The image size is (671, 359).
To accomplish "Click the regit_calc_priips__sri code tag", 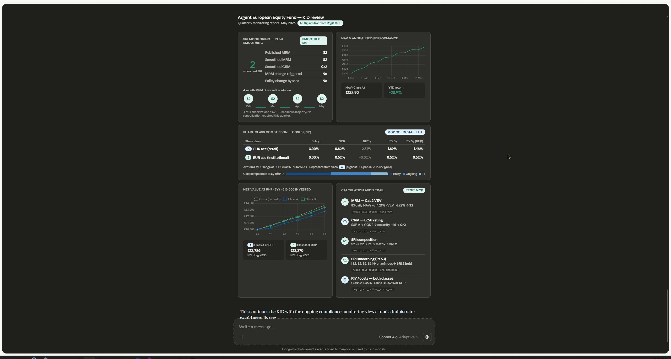I will (369, 251).
